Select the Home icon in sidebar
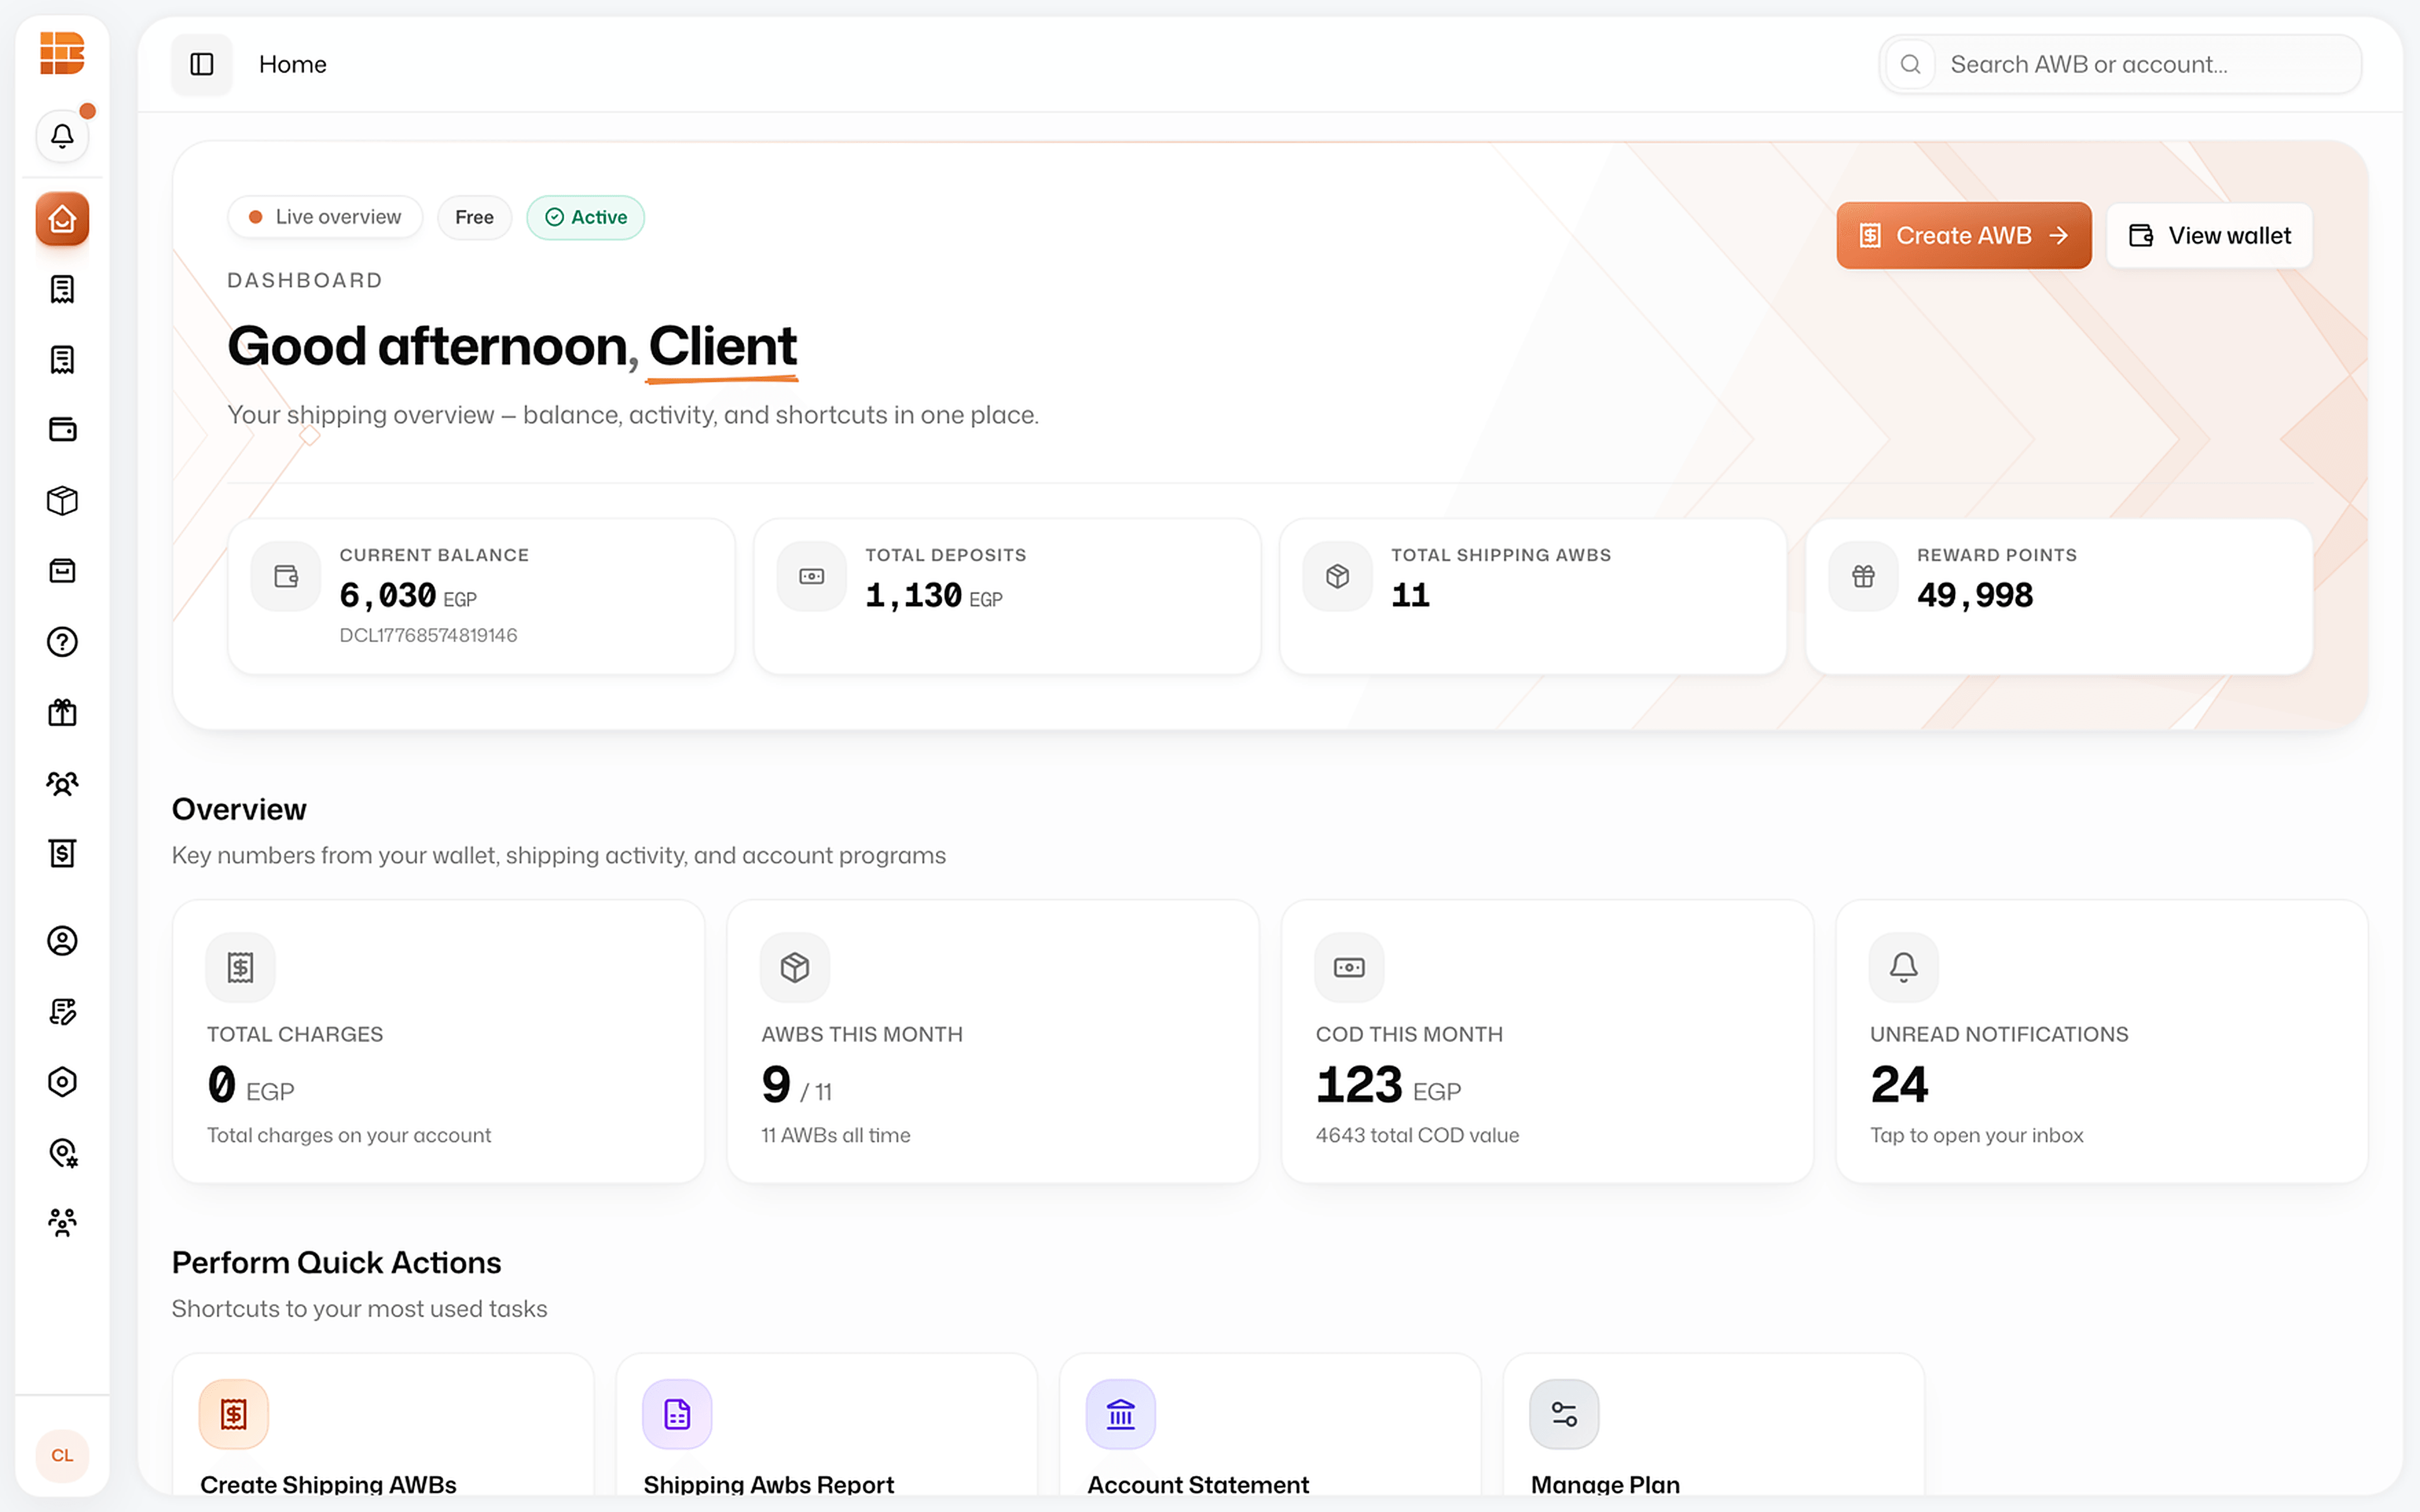The image size is (2420, 1512). (x=62, y=219)
